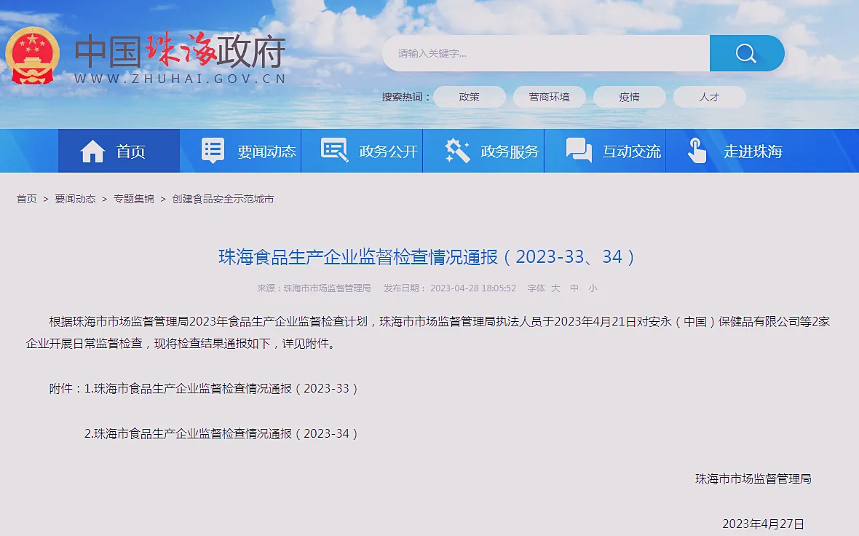
Task: Click the tools icon beside 政务服务
Action: coord(457,151)
